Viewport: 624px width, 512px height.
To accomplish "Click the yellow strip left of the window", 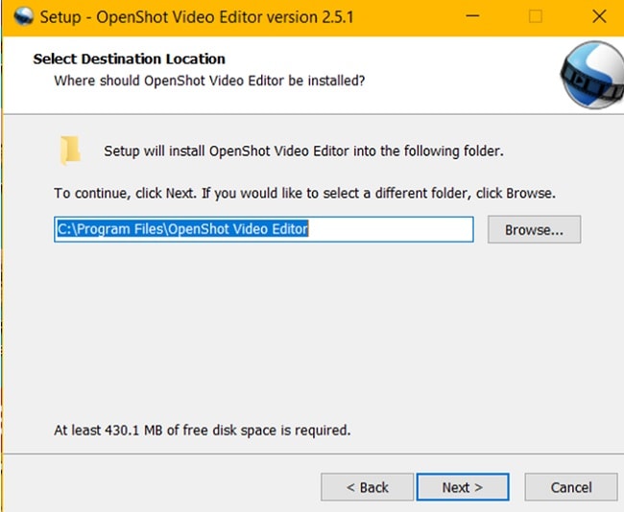I will (x=2, y=288).
